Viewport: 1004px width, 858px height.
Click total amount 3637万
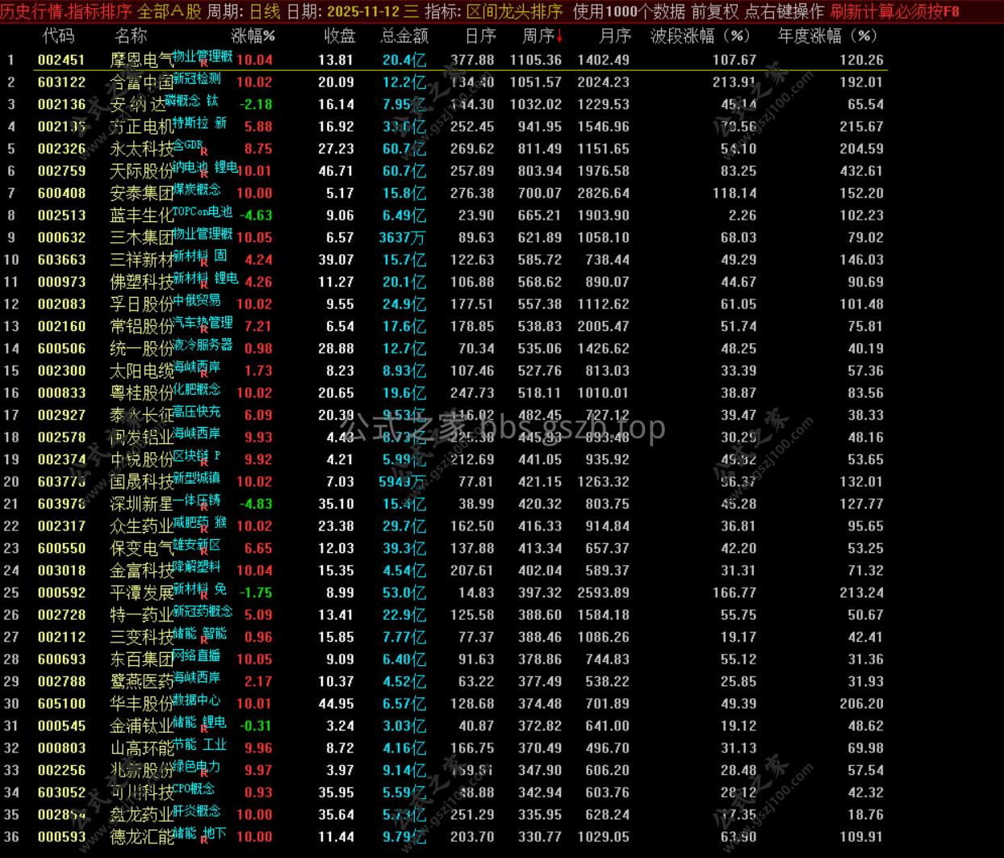click(403, 237)
